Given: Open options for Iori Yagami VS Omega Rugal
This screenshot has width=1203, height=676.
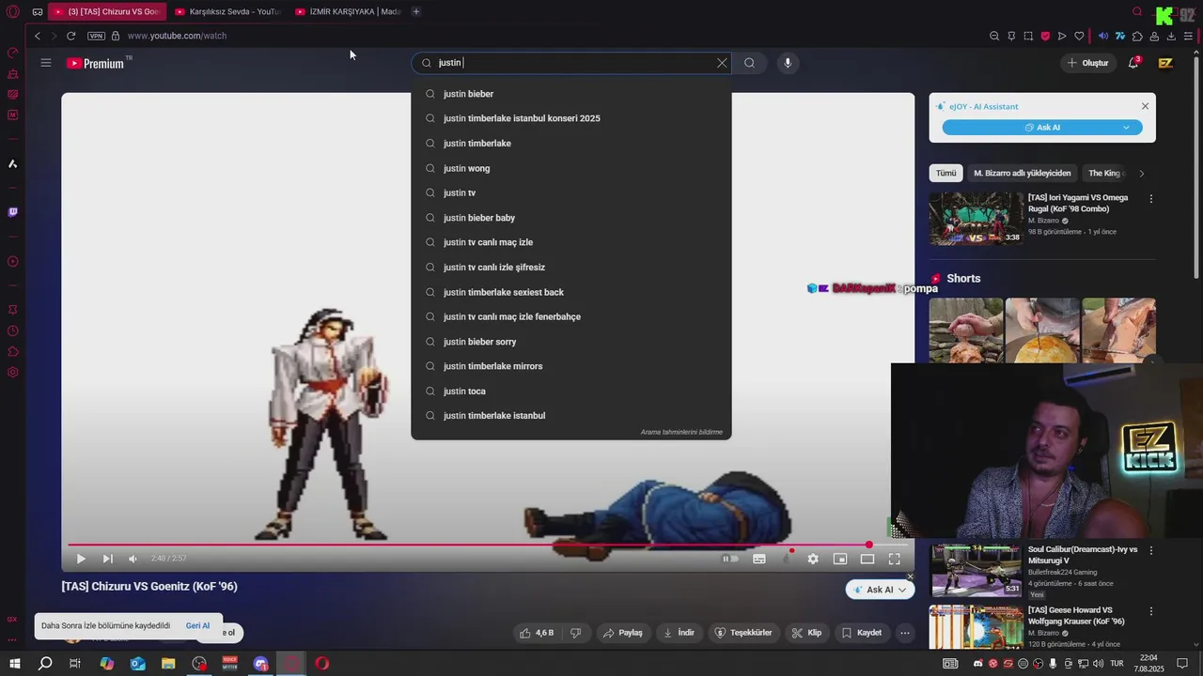Looking at the screenshot, I should (x=1151, y=199).
